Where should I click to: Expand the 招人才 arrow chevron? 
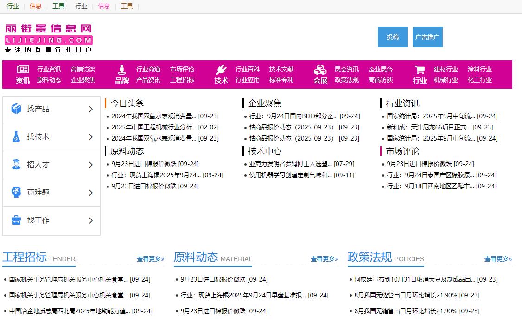coord(91,165)
